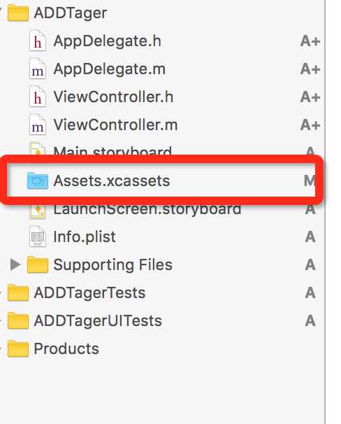
Task: Select the ADDTagerTests group
Action: pos(89,292)
